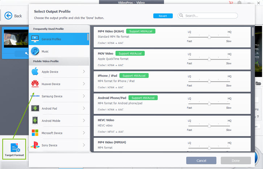Select the Music note icon

(x=35, y=51)
